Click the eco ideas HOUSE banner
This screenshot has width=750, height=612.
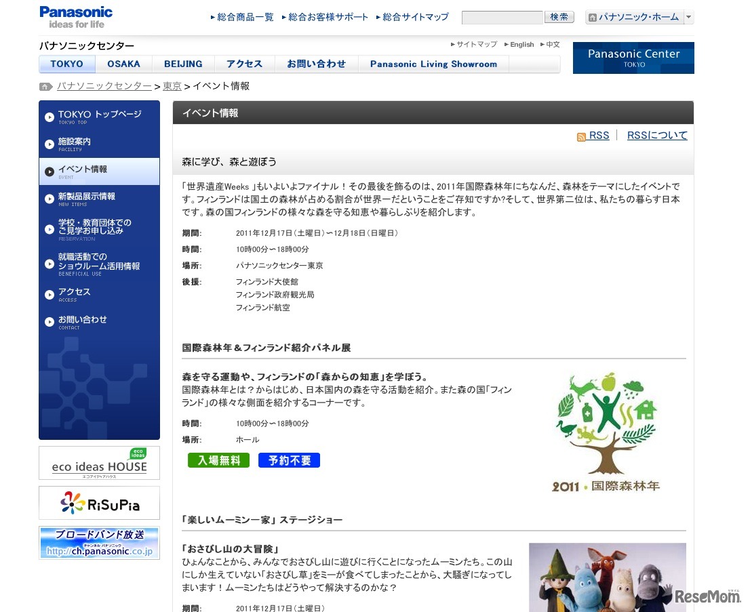click(x=99, y=463)
